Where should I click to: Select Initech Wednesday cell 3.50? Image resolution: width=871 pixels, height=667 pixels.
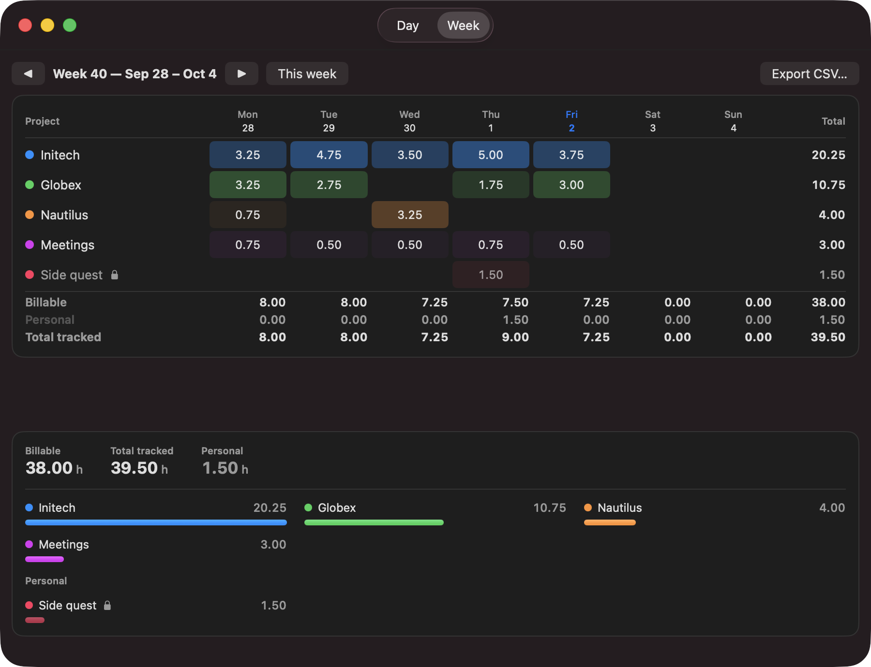pos(410,155)
